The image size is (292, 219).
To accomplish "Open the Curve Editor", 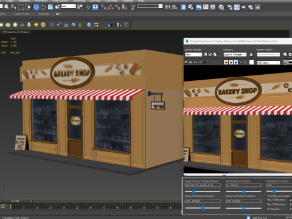I will click(206, 7).
